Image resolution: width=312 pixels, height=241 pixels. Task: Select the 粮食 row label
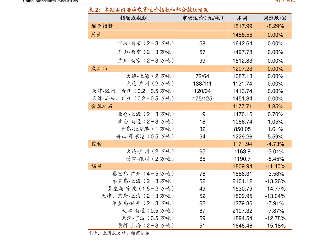tap(96, 144)
